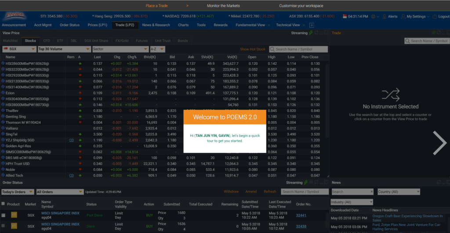The width and height of the screenshot is (450, 233).
Task: Click the My Settings user icon
Action: 403,17
